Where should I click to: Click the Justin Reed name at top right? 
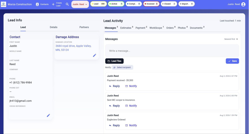tap(234, 4)
